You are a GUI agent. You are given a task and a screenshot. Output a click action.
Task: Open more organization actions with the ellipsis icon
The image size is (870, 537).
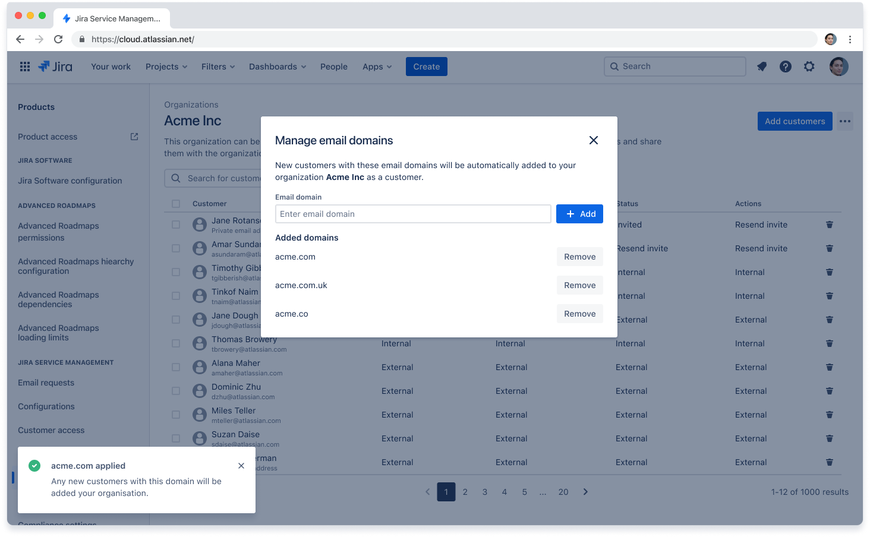845,121
